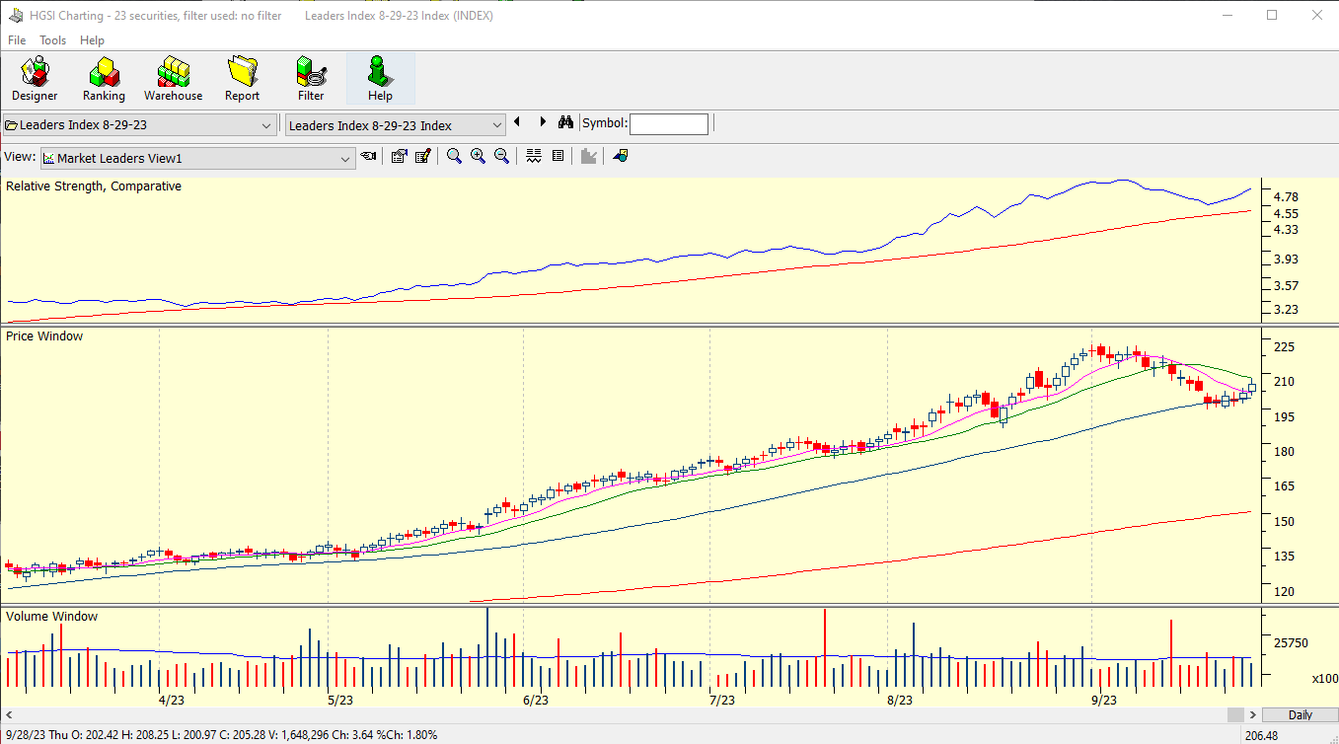Open the Help menu
Viewport: 1339px width, 744px height.
coord(92,40)
